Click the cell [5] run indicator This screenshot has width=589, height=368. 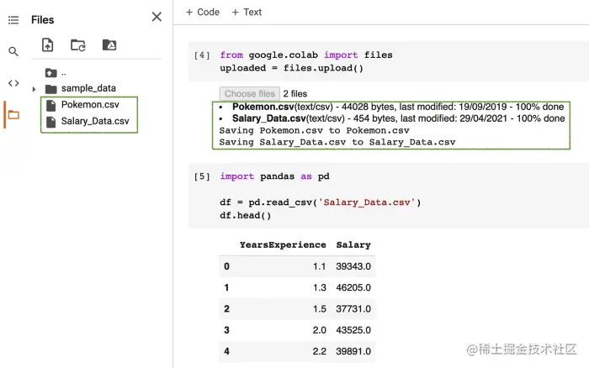tap(202, 177)
